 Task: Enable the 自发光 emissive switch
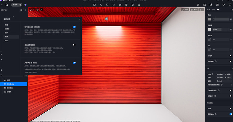(x=231, y=56)
